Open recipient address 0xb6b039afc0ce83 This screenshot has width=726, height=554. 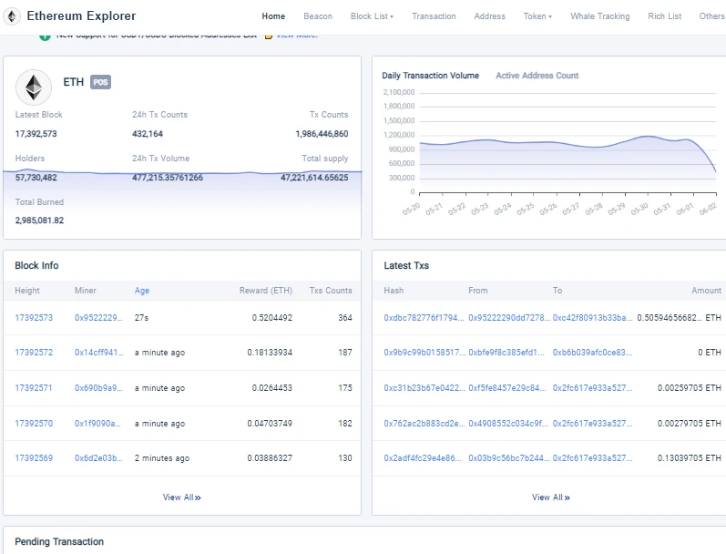point(592,353)
